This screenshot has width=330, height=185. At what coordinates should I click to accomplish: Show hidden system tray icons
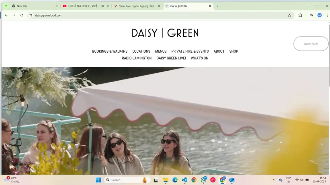274,180
